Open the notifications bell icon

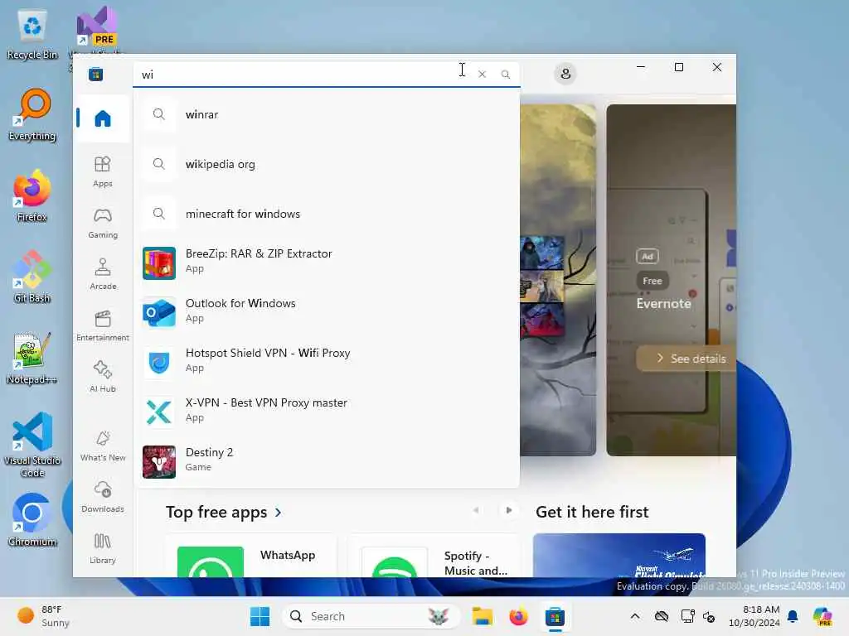(x=793, y=616)
